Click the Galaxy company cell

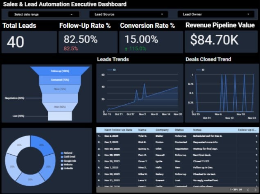click(x=160, y=174)
